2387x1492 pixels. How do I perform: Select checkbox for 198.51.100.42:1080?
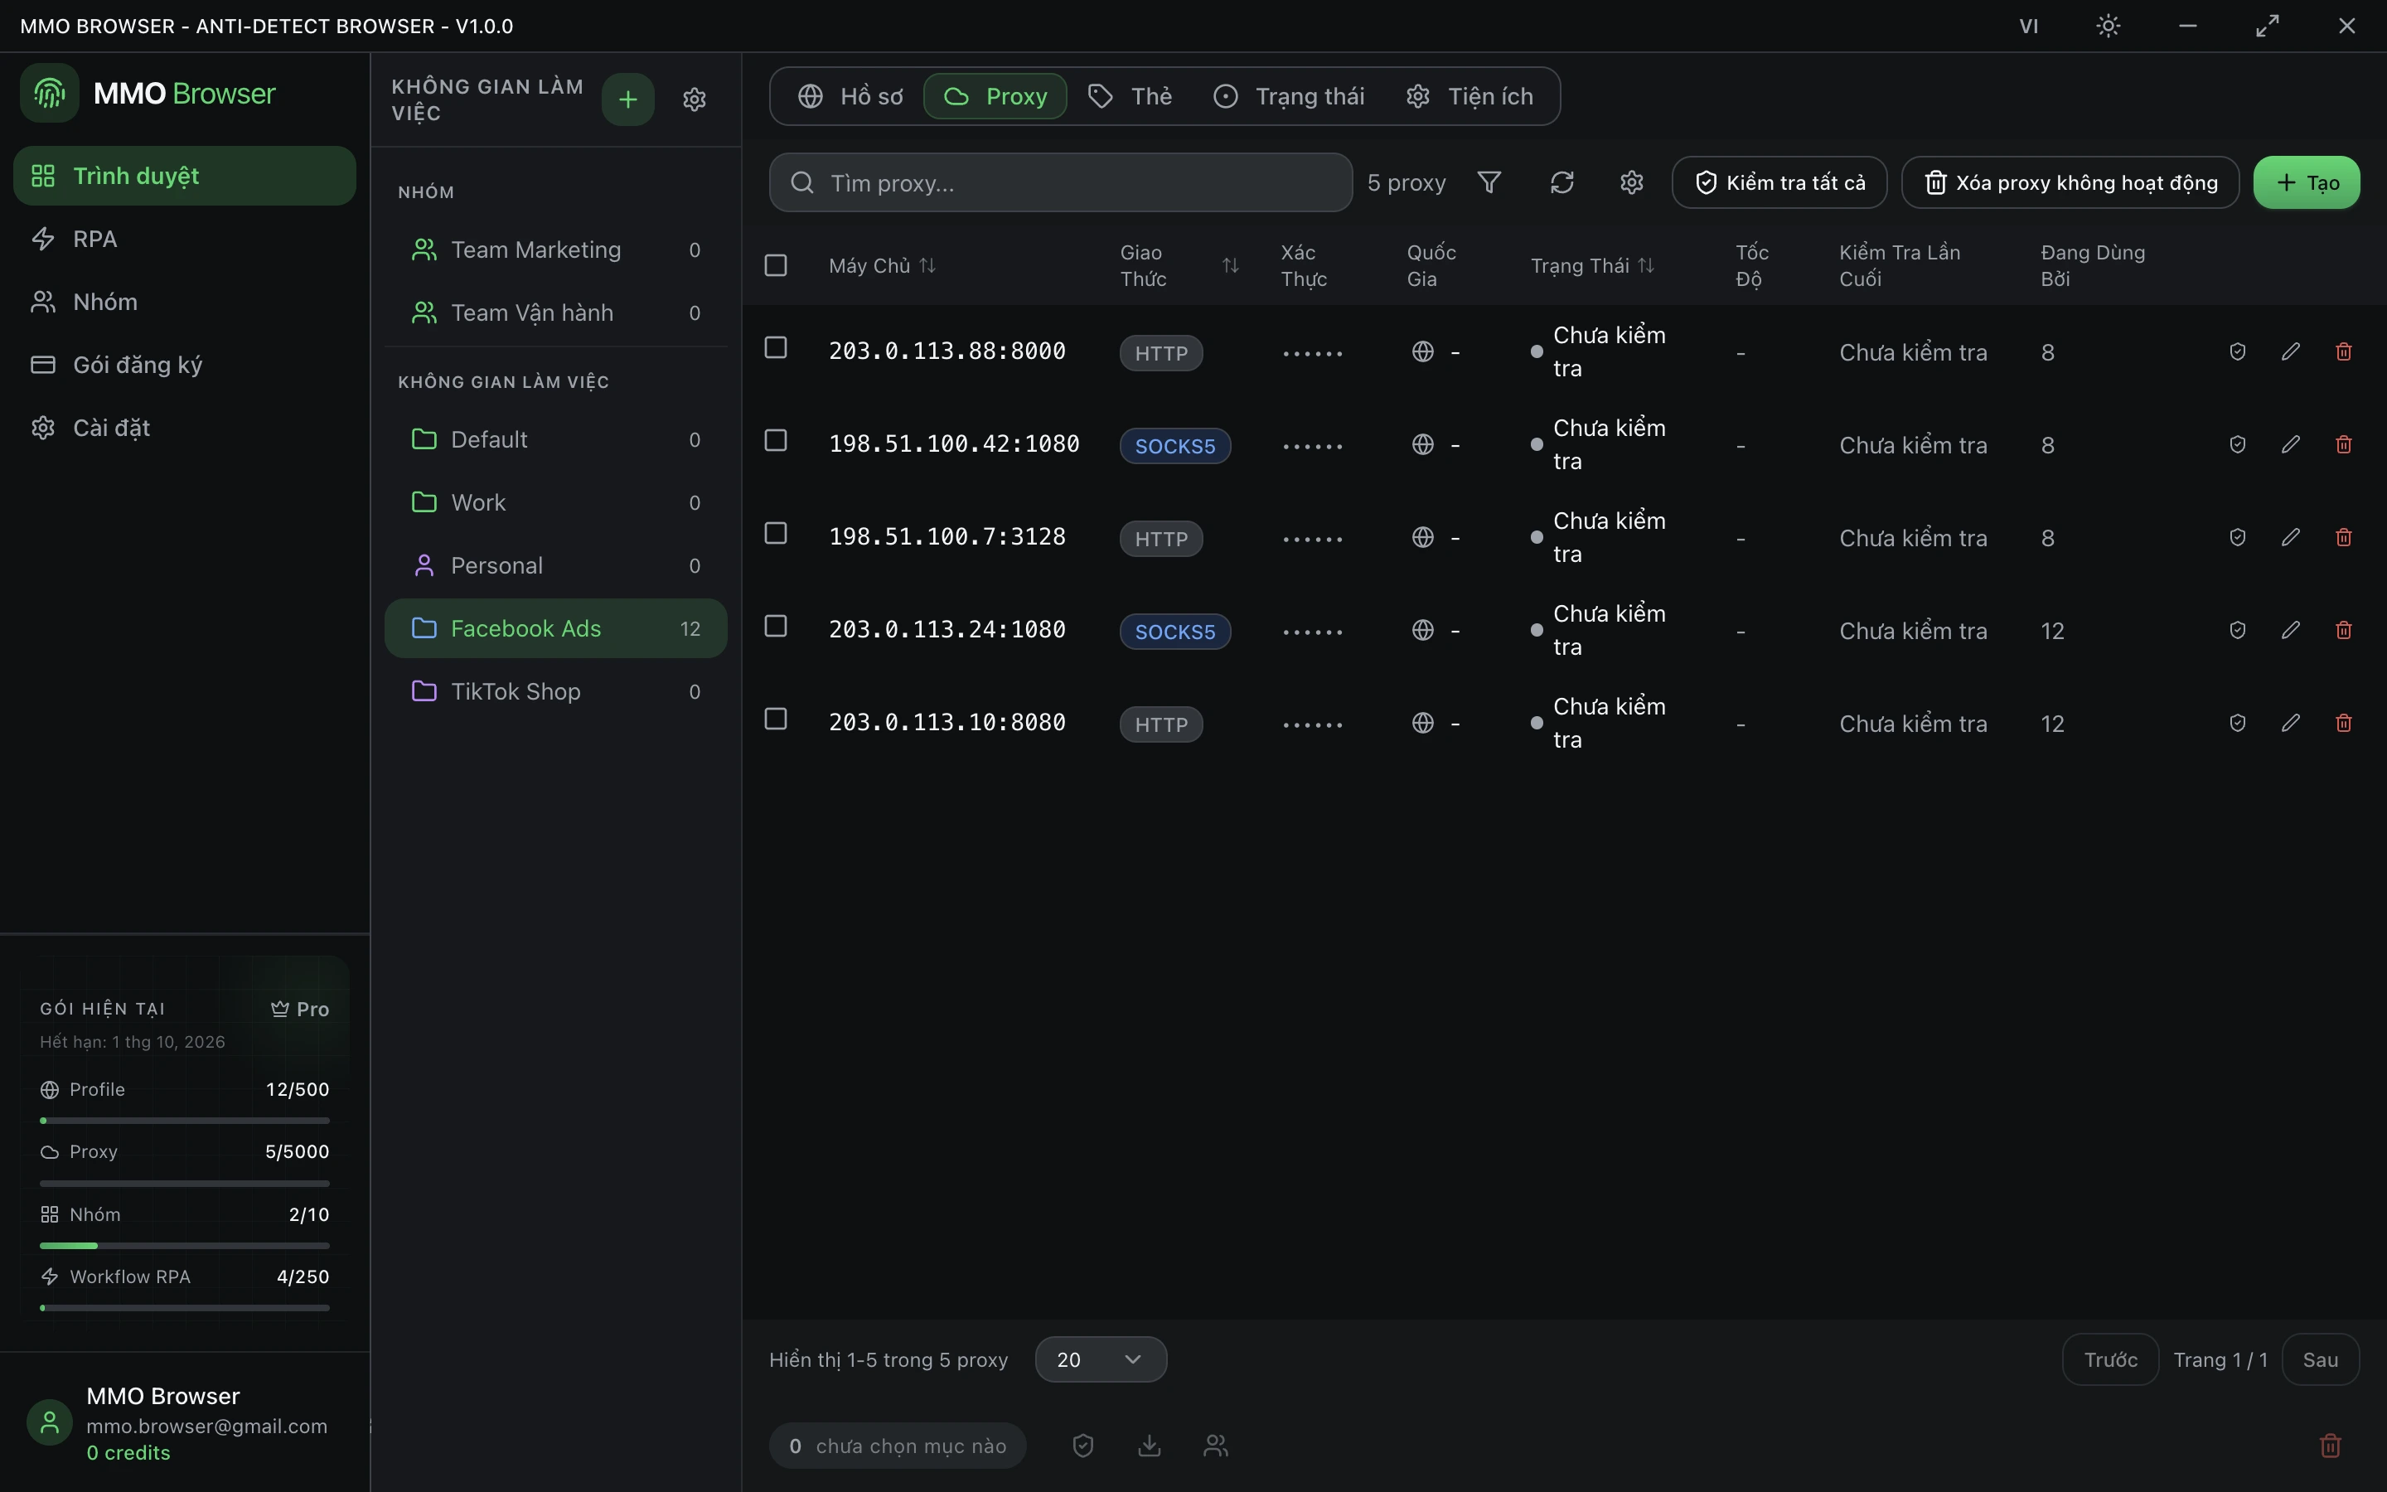[777, 440]
